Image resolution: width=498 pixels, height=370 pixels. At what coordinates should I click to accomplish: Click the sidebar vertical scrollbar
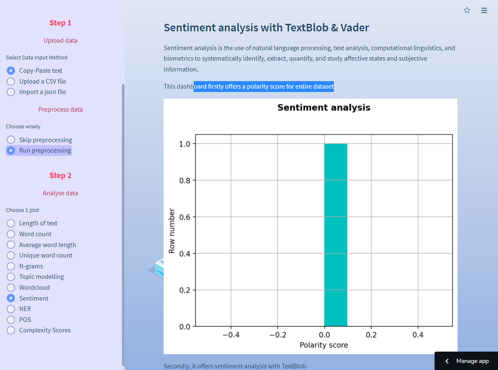pos(123,225)
